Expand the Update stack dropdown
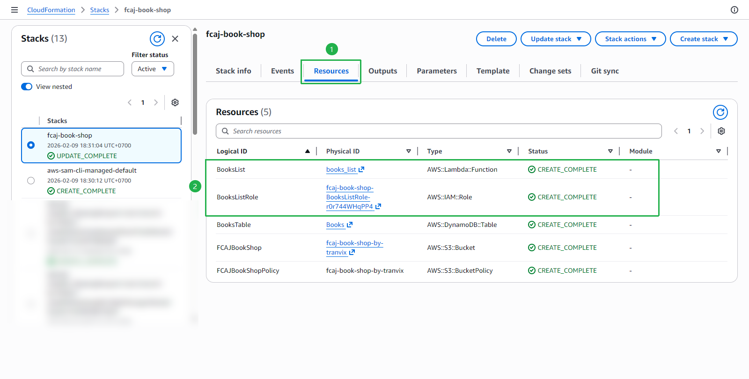Viewport: 749px width, 379px height. (x=556, y=39)
